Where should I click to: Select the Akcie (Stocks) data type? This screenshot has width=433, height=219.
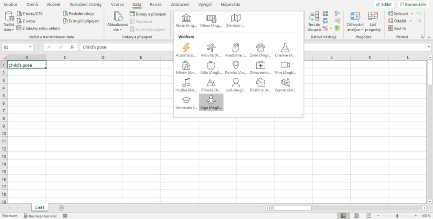click(186, 21)
